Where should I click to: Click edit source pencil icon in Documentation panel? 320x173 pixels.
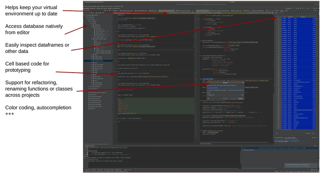tap(312, 138)
